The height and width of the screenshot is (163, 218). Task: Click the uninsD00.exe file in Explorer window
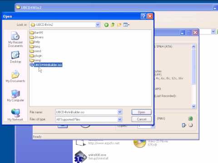(x=92, y=157)
